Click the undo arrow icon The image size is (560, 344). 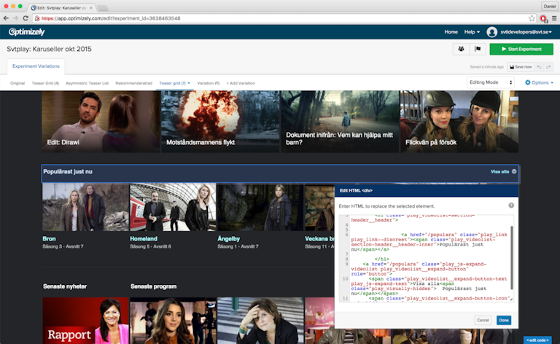[x=538, y=66]
